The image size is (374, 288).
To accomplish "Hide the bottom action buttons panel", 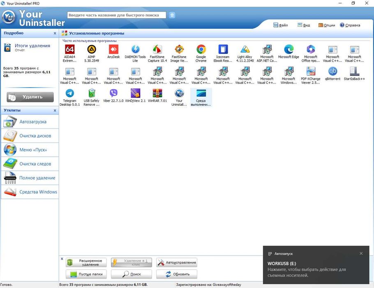I will (62, 259).
